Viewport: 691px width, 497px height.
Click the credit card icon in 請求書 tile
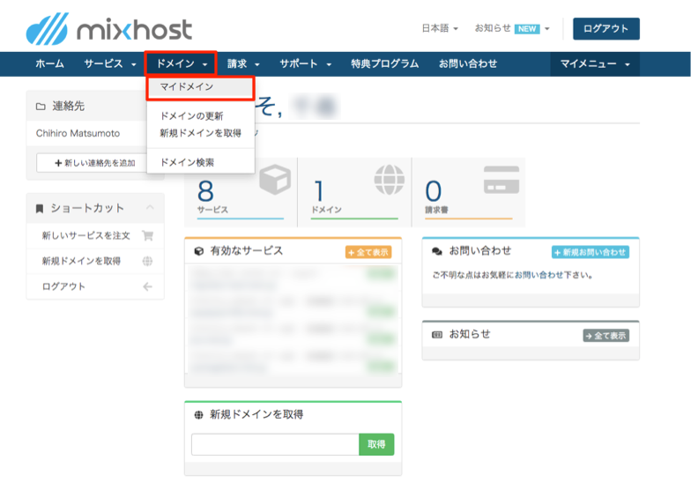click(502, 179)
